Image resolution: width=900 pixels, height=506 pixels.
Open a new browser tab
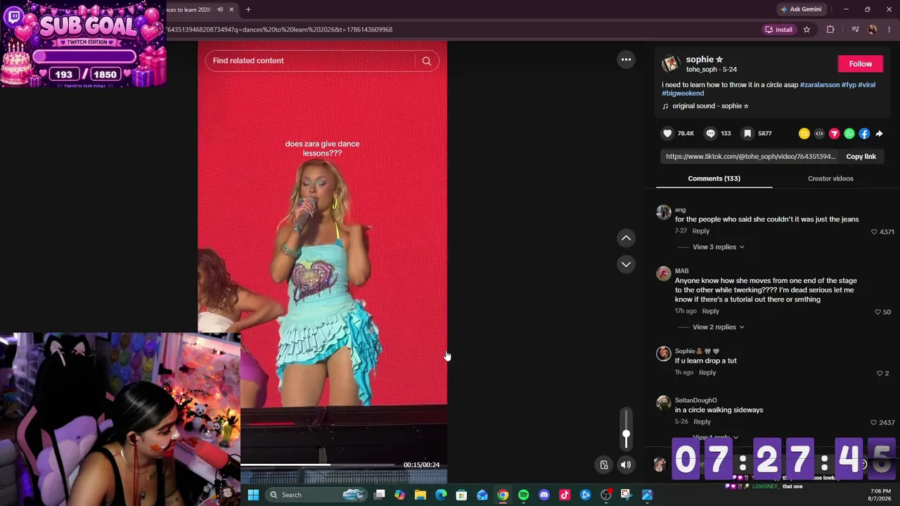[248, 10]
